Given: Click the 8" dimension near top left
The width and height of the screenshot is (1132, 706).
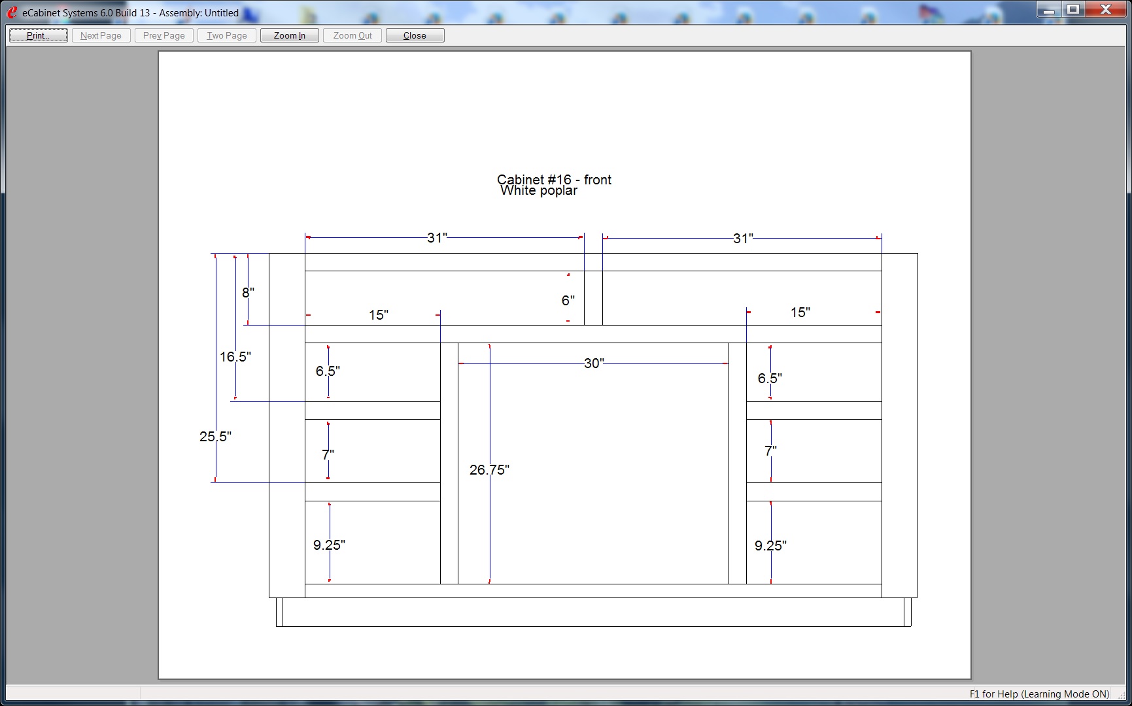Looking at the screenshot, I should (x=247, y=293).
